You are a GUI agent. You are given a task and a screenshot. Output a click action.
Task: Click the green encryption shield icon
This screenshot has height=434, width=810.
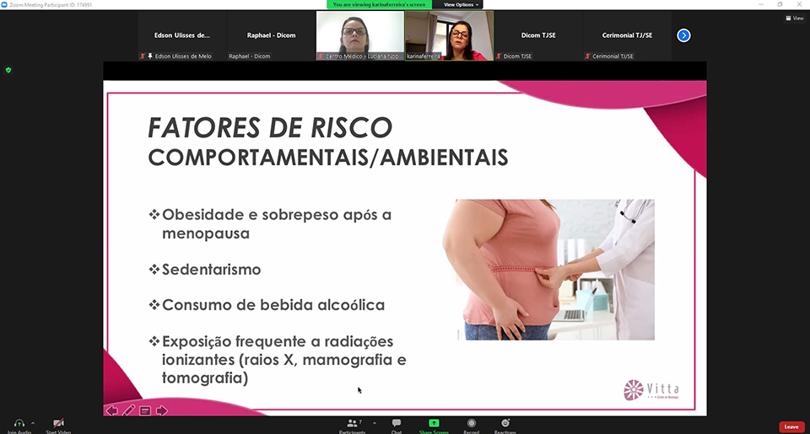click(x=8, y=70)
